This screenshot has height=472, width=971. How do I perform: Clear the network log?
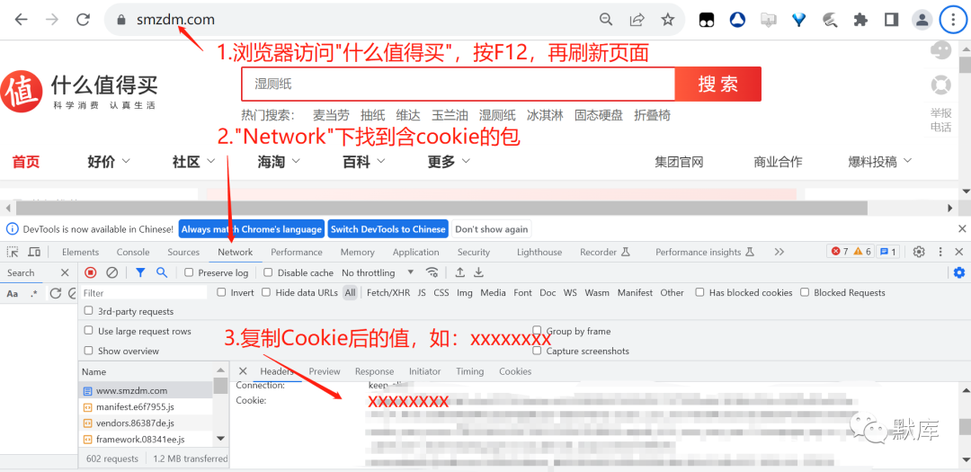point(112,272)
